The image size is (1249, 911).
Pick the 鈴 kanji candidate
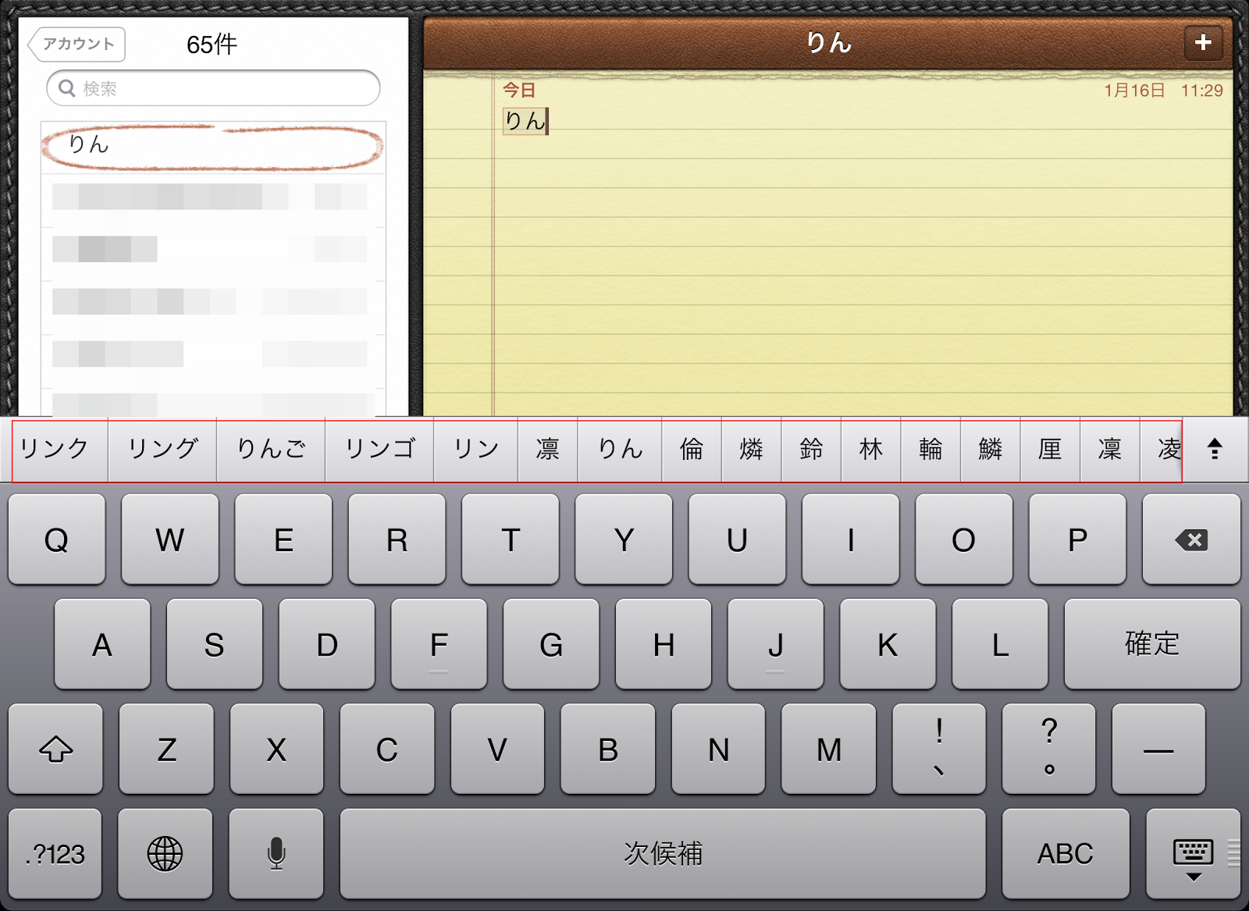(811, 450)
